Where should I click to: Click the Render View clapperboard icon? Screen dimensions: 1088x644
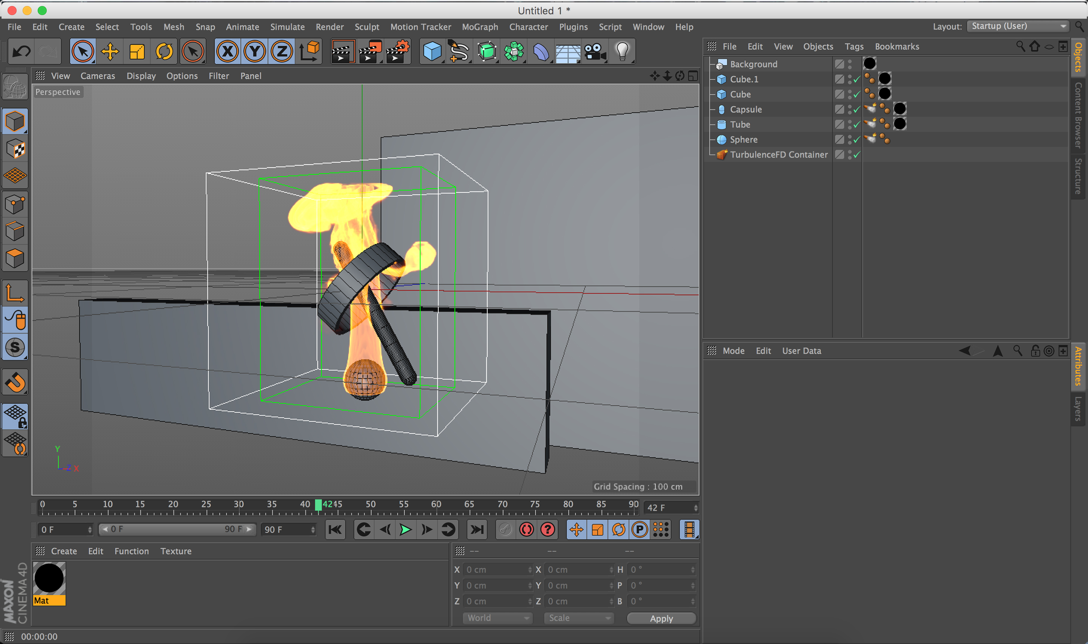[x=343, y=52]
